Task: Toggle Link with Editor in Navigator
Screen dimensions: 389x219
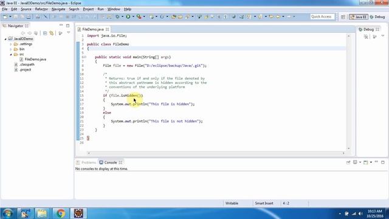Action: point(51,33)
